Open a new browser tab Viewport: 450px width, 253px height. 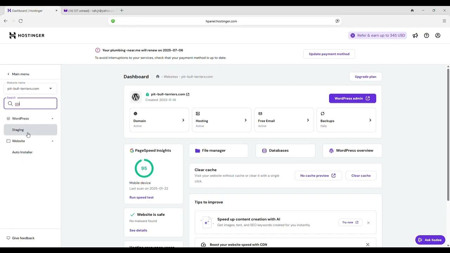click(122, 11)
